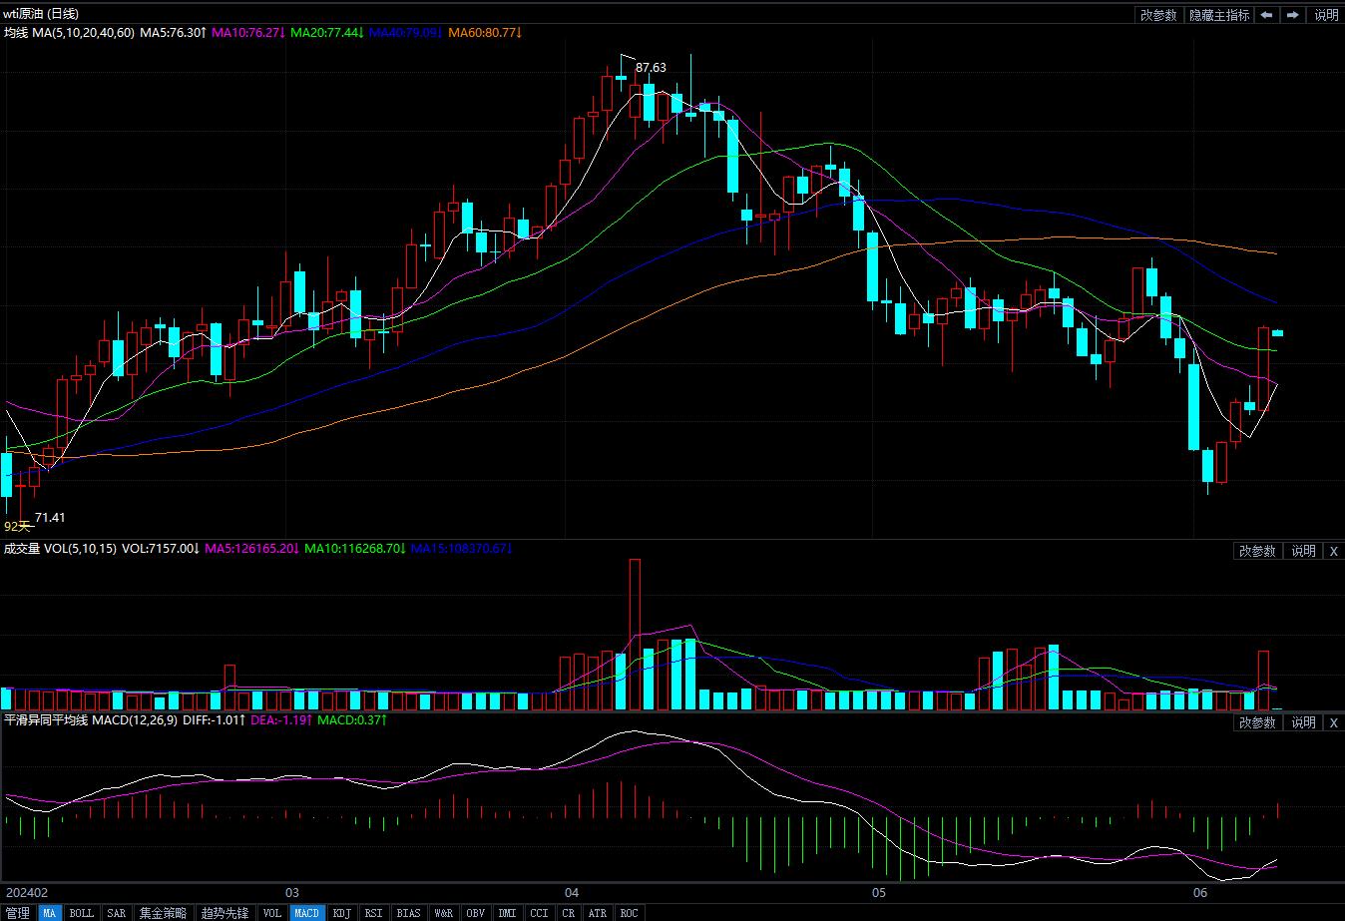Switch to the ROC indicator tab

[x=629, y=913]
